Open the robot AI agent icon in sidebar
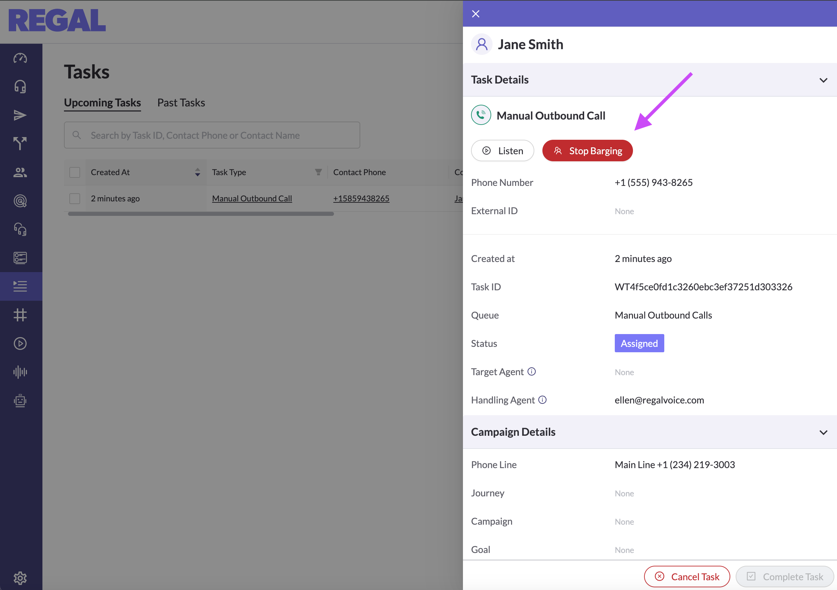 click(20, 400)
